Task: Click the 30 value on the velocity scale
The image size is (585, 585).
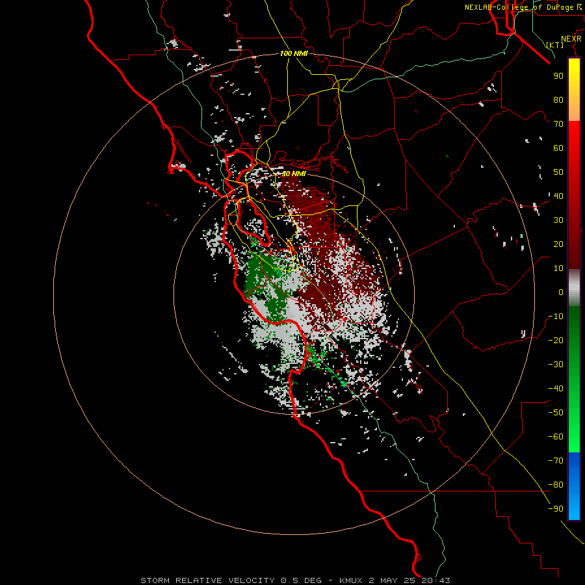Action: point(558,220)
